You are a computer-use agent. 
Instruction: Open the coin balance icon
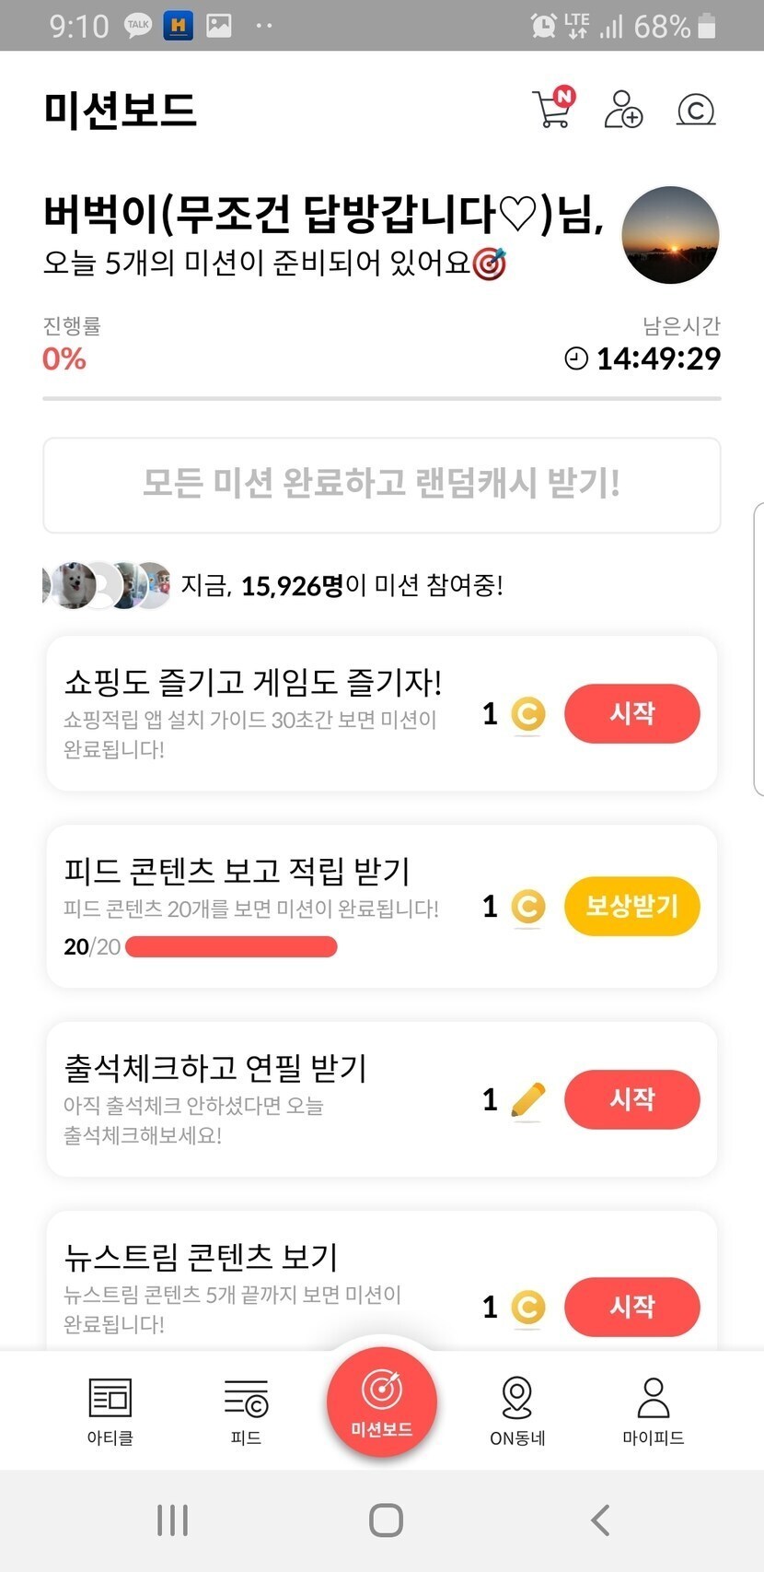(x=696, y=111)
